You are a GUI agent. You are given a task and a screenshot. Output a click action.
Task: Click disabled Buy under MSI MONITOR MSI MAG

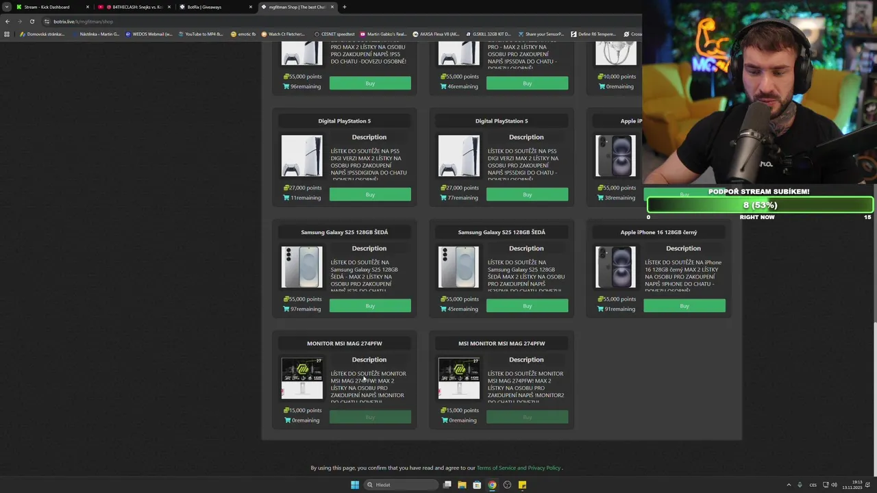coord(527,417)
